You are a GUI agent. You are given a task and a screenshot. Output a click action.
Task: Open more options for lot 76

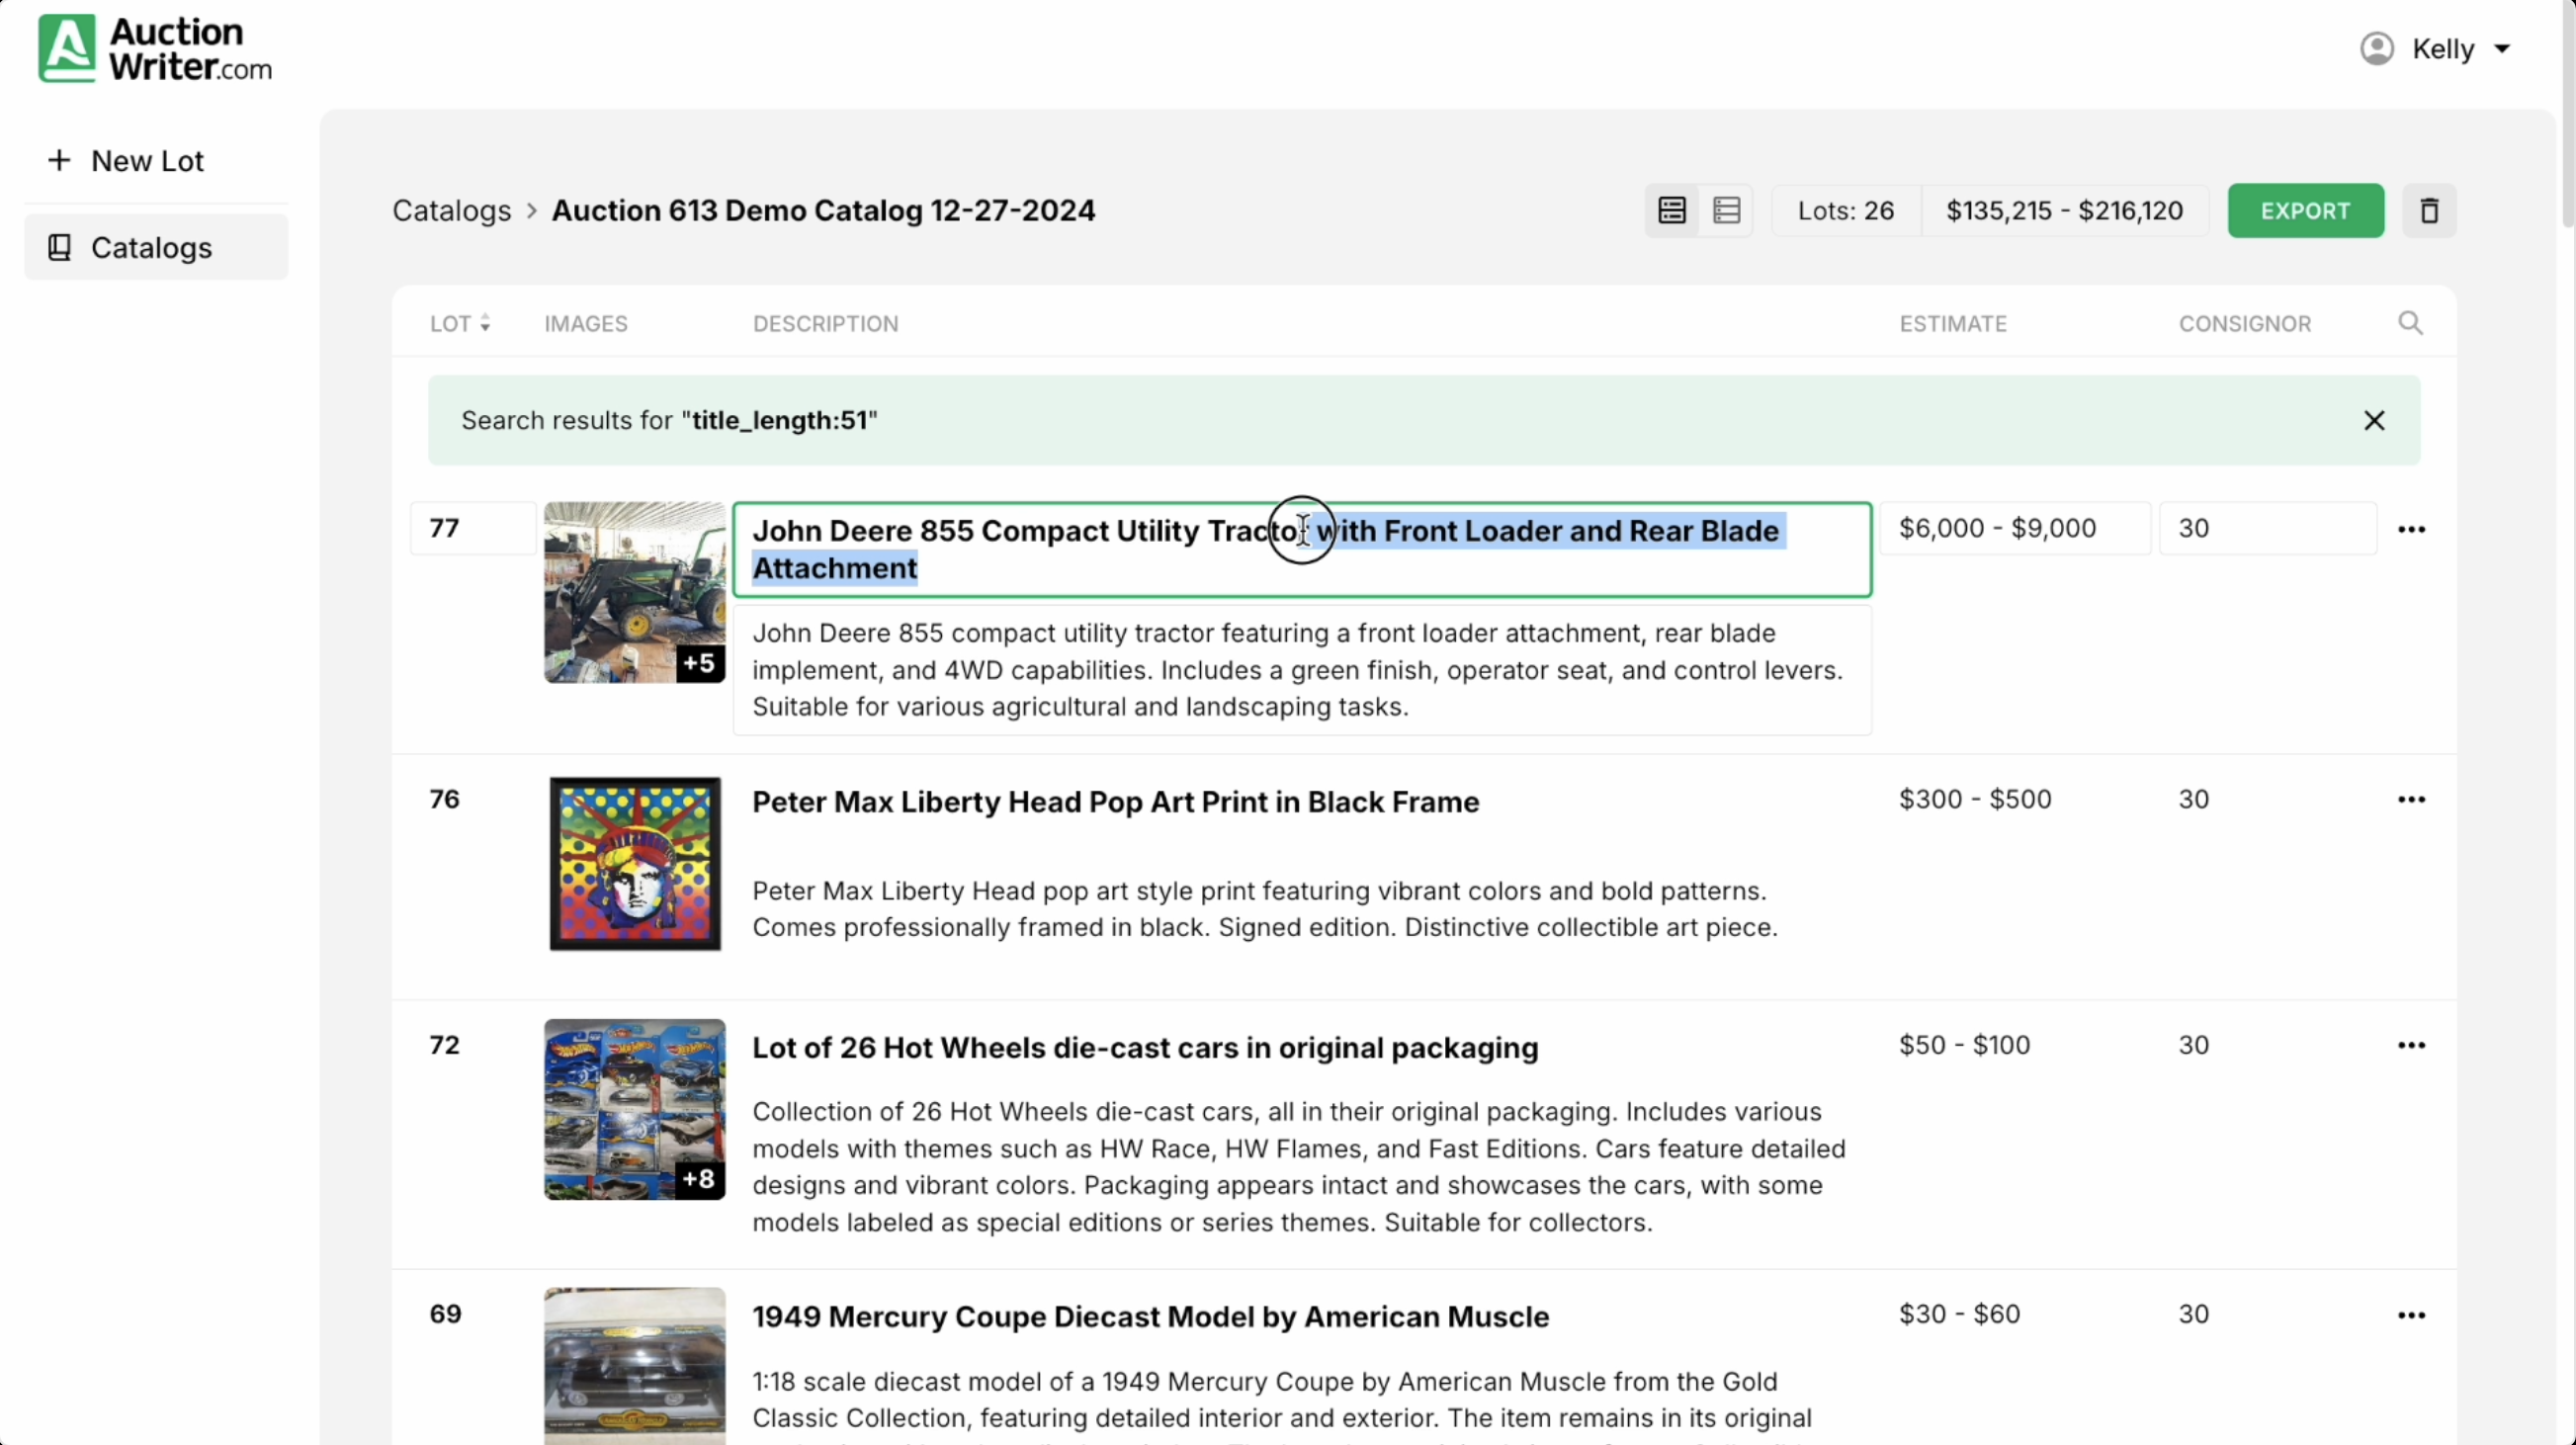tap(2411, 800)
